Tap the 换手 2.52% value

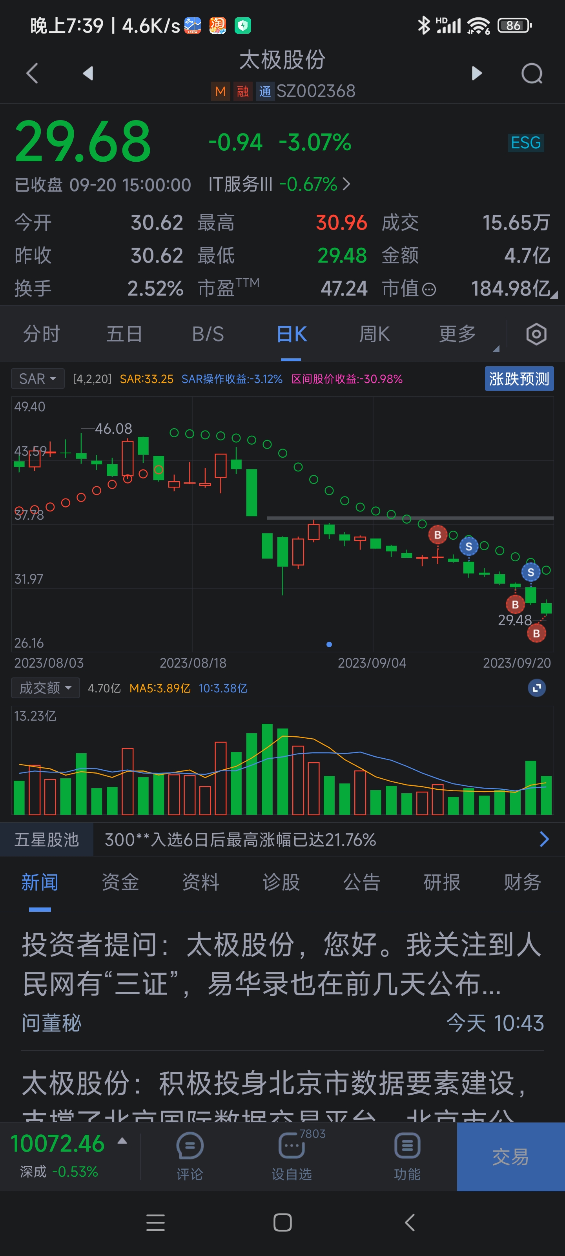tap(155, 288)
